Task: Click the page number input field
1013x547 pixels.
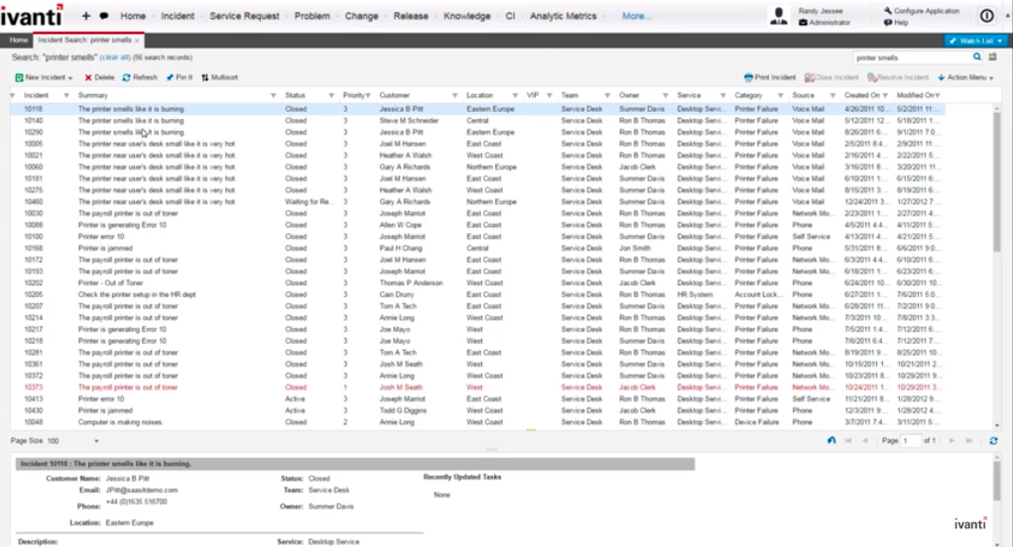Action: (x=911, y=440)
